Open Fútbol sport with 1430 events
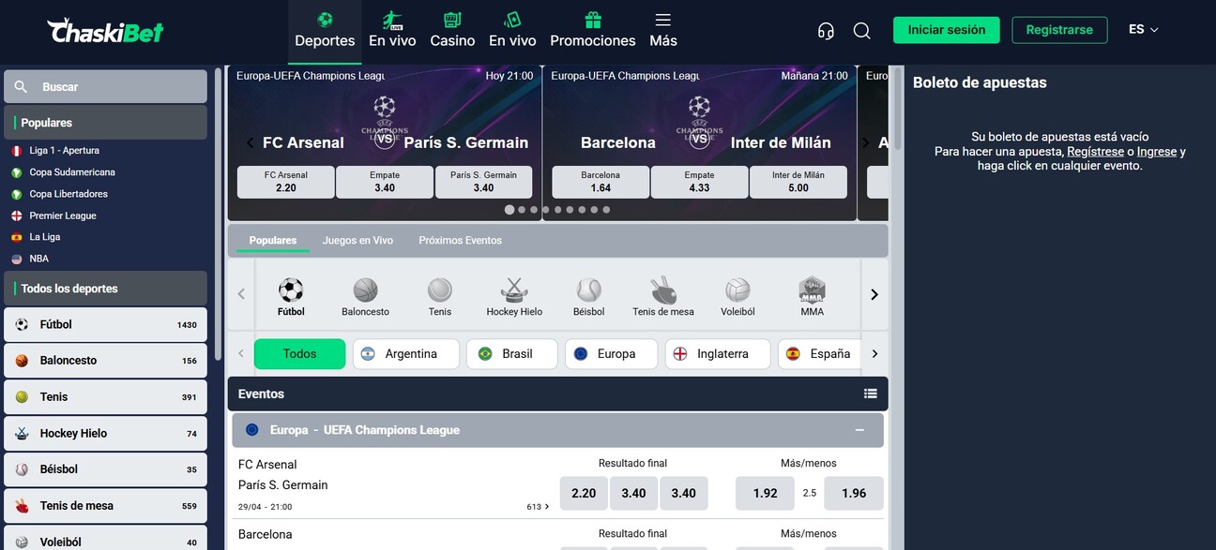1216x550 pixels. click(105, 325)
